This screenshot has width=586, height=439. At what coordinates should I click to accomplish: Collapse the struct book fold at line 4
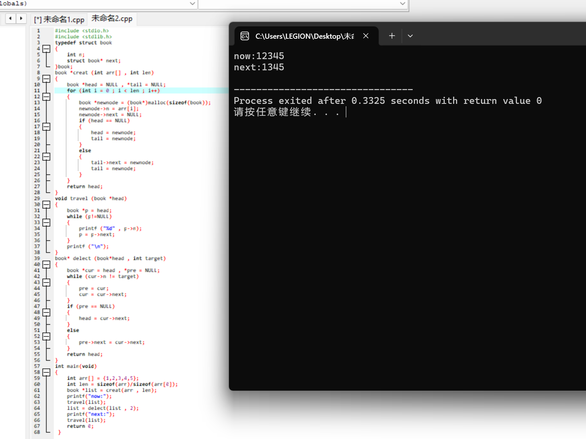click(x=46, y=49)
